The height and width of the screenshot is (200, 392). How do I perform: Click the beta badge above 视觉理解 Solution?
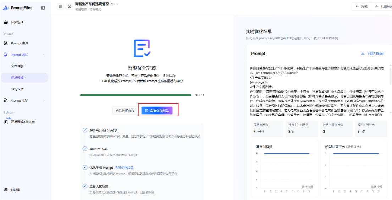coord(9,118)
